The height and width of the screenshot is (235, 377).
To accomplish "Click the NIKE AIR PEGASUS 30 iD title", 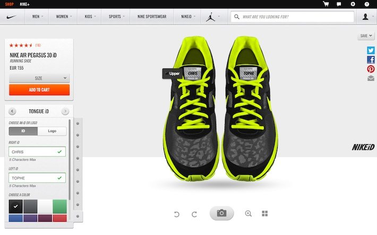I will coord(33,55).
